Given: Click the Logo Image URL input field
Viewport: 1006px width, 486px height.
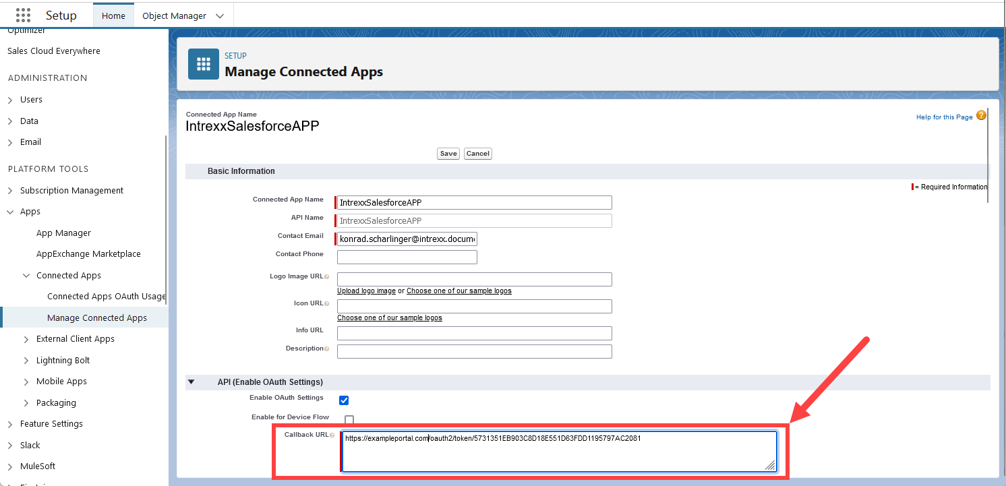Looking at the screenshot, I should tap(475, 280).
